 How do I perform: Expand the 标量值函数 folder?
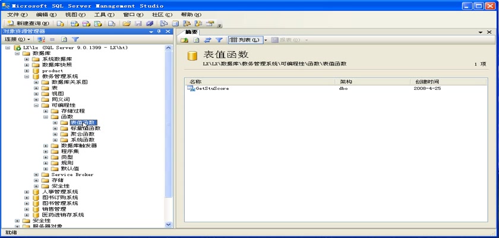tap(55, 129)
